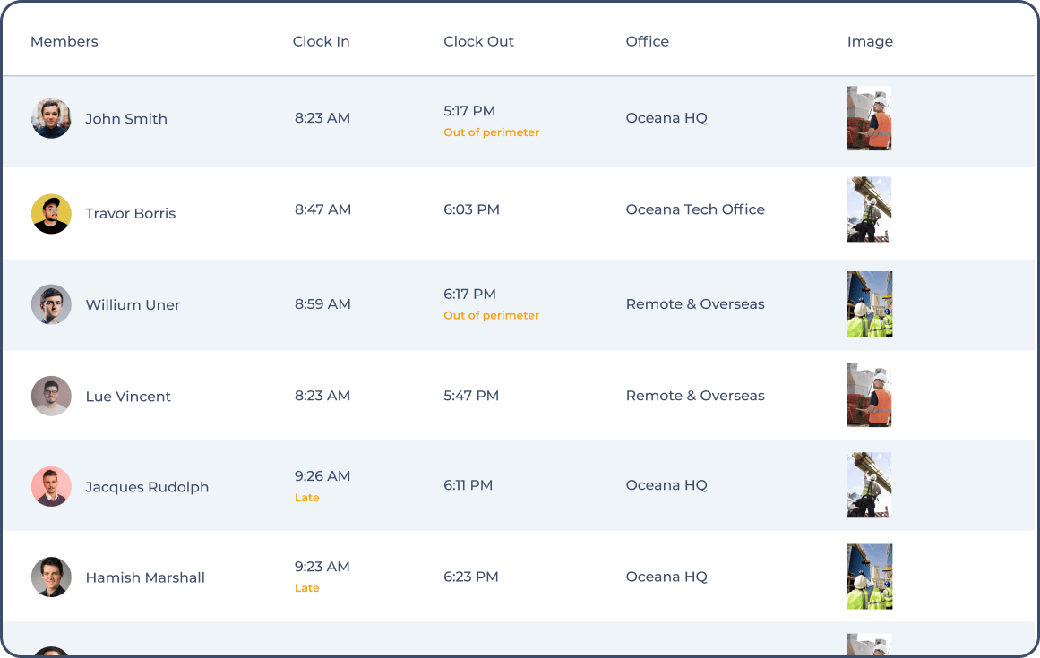Sort by Members column header
The image size is (1040, 658).
coord(64,41)
